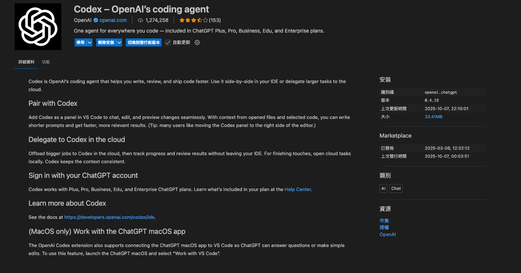Click the published date 2025-03-06, 12:32:12
The image size is (521, 273).
click(x=447, y=148)
